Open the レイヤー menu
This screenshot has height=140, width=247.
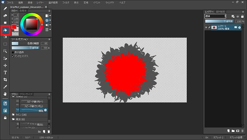(40, 3)
